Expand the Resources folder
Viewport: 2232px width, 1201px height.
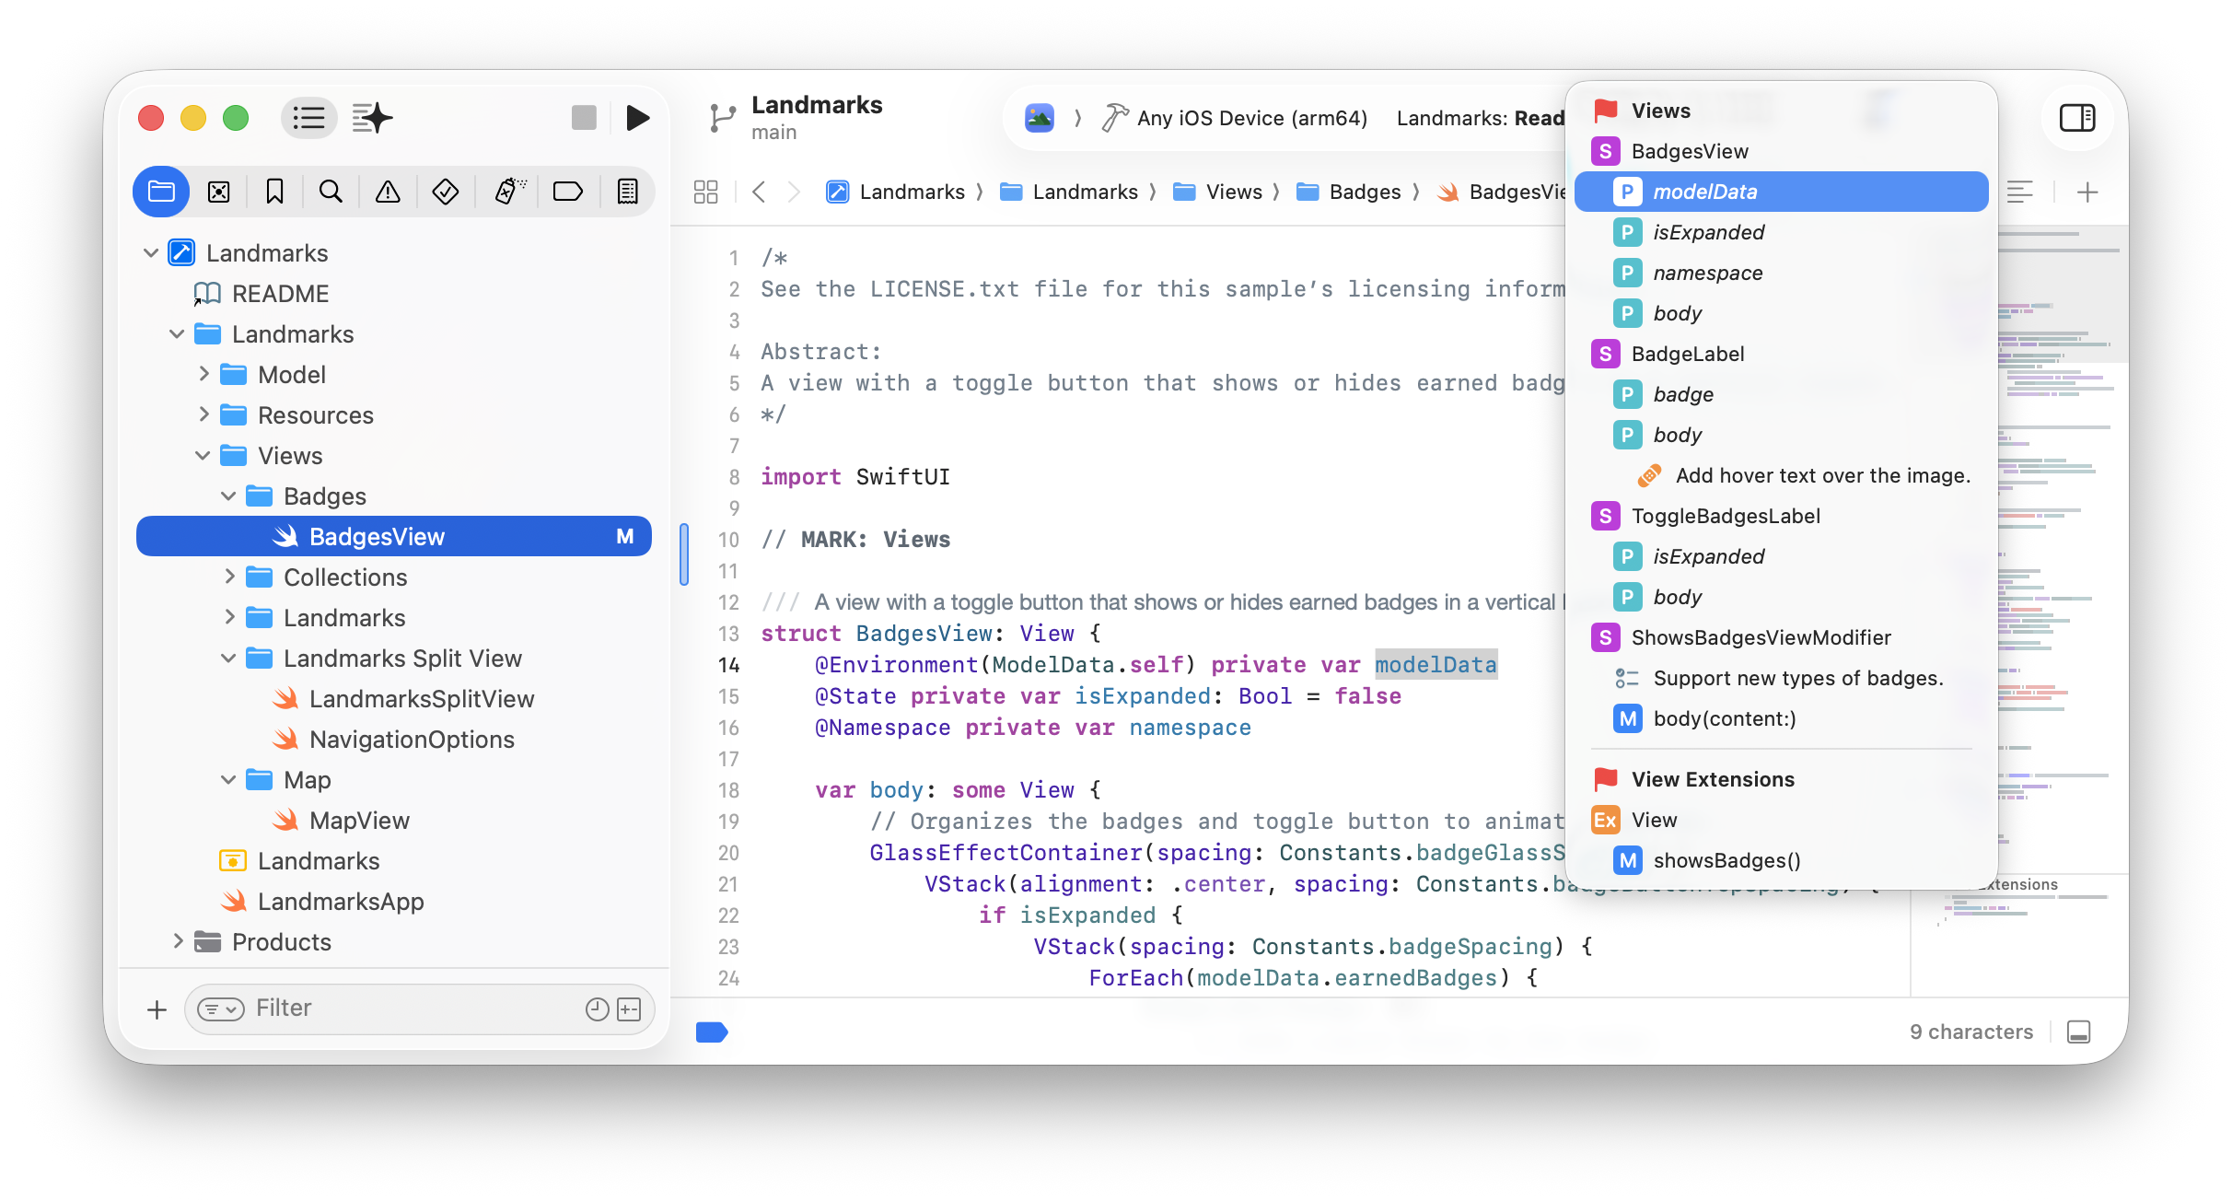click(204, 414)
